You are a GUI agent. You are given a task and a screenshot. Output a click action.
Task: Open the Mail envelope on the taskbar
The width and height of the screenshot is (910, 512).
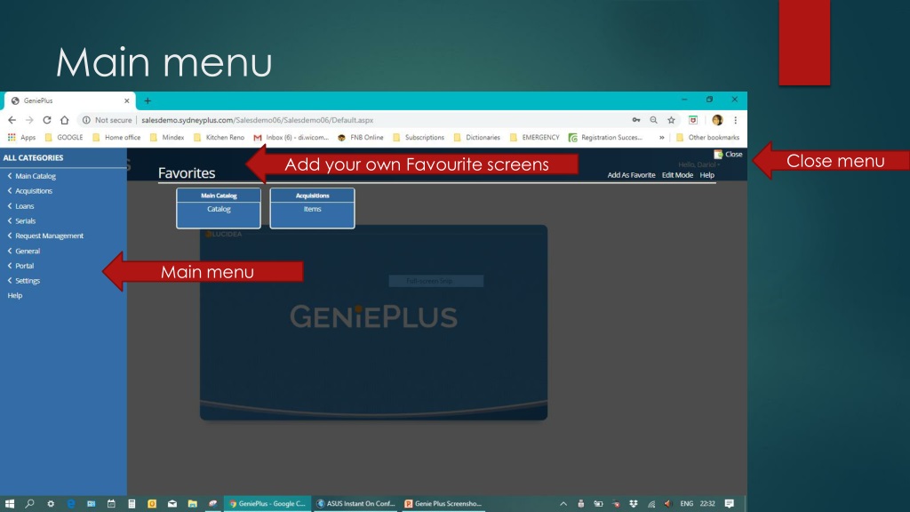tap(172, 504)
